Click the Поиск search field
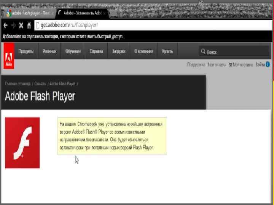 (x=234, y=51)
